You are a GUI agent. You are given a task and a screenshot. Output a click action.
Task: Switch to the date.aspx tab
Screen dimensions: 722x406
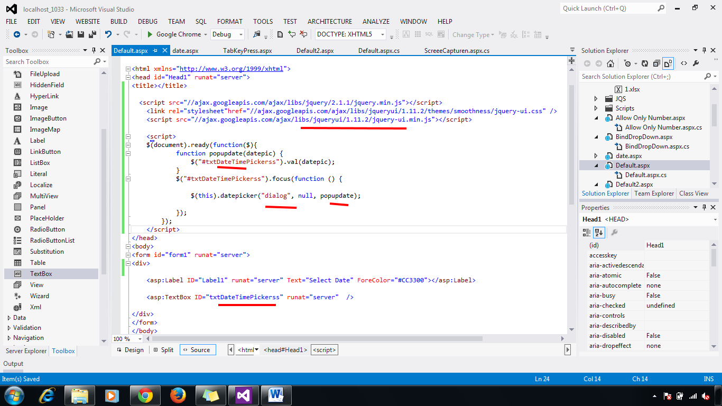[x=185, y=51]
